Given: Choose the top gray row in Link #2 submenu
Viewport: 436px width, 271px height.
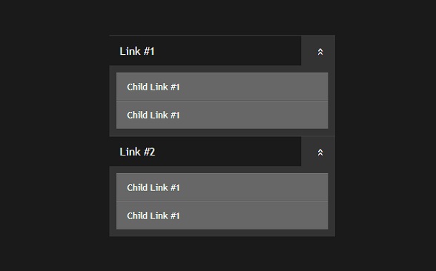Looking at the screenshot, I should tap(222, 187).
